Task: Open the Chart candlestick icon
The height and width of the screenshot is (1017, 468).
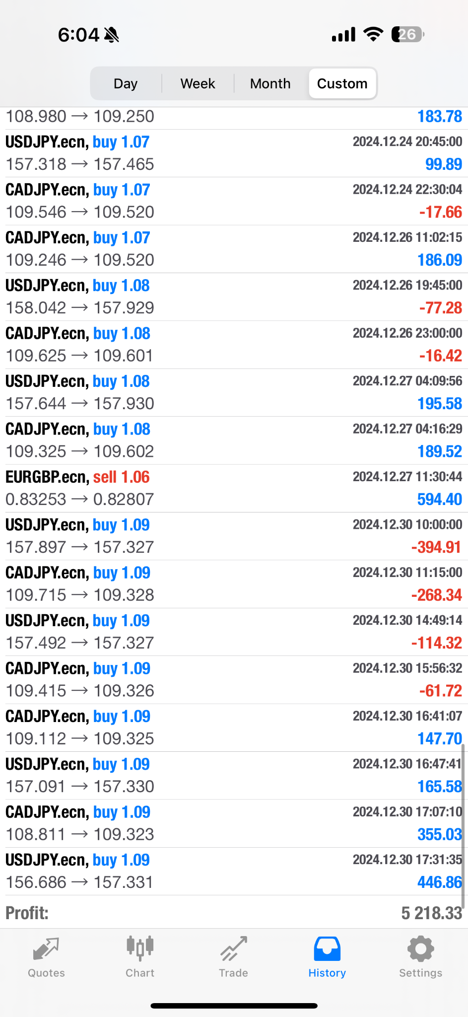Action: click(x=140, y=947)
